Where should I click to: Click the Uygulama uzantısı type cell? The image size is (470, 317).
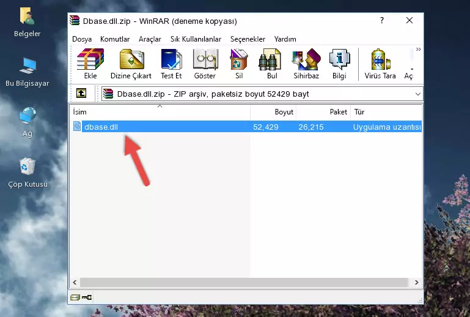(x=387, y=127)
